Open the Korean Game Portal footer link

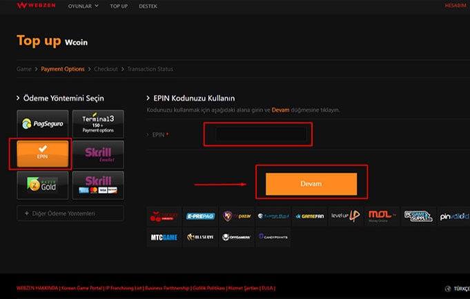(x=81, y=288)
